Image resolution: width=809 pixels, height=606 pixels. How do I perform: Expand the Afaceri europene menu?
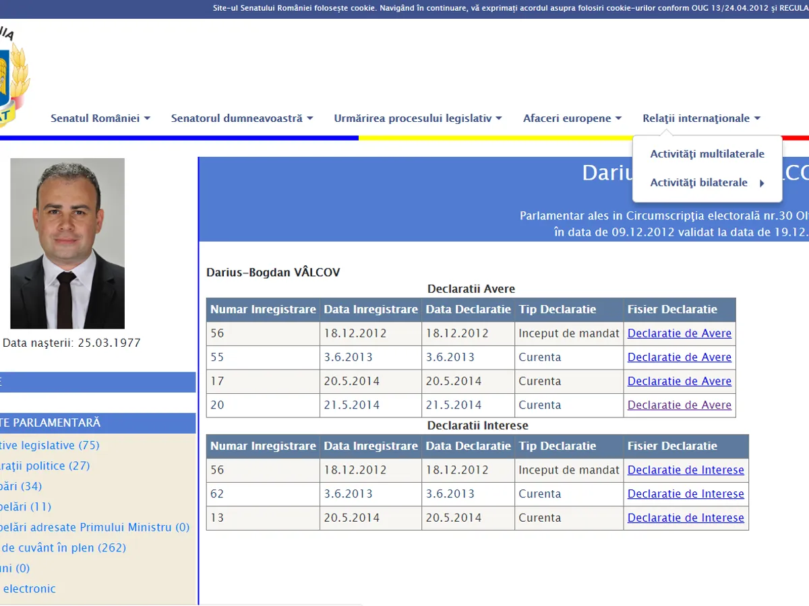[572, 119]
